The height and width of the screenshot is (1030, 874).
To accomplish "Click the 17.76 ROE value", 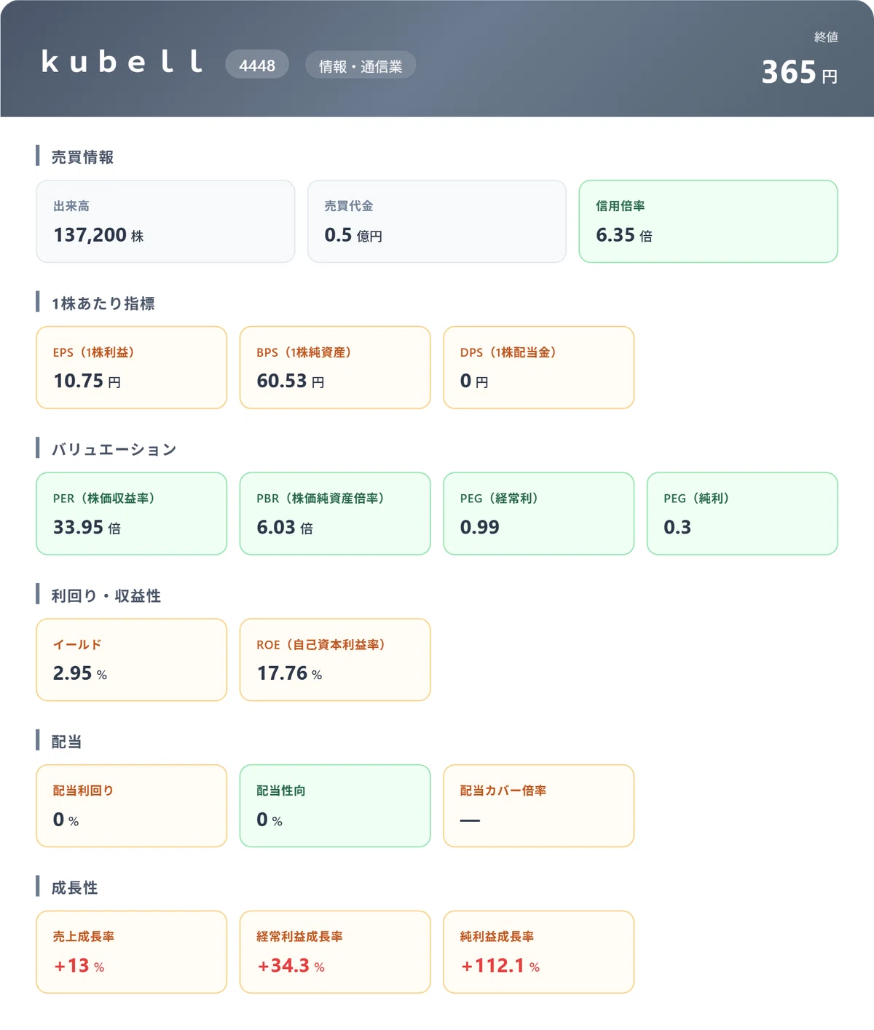I will tap(282, 673).
